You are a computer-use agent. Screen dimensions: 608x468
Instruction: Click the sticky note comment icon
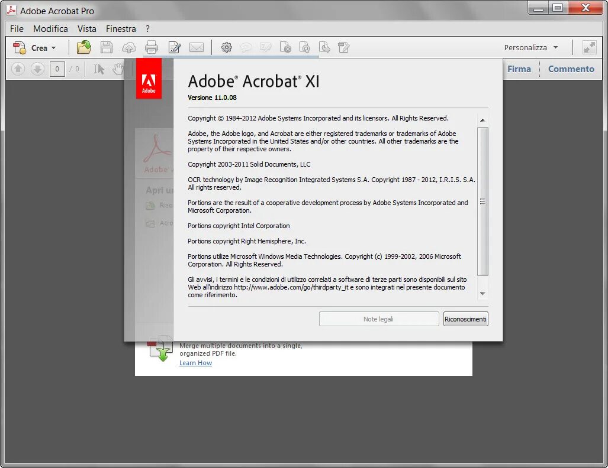(x=246, y=48)
